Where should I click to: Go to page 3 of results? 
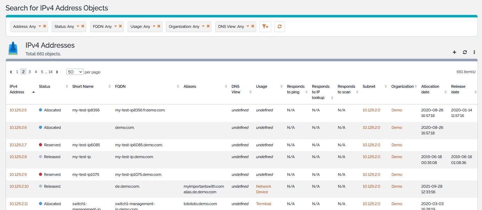pos(30,72)
